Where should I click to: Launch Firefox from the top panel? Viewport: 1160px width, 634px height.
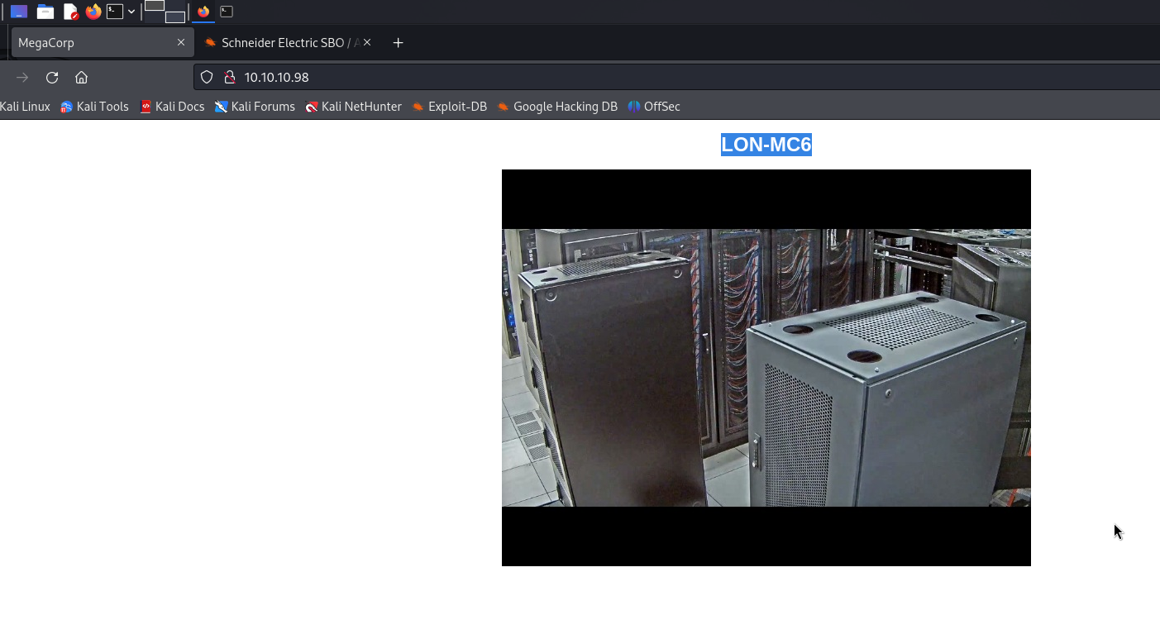pos(93,12)
